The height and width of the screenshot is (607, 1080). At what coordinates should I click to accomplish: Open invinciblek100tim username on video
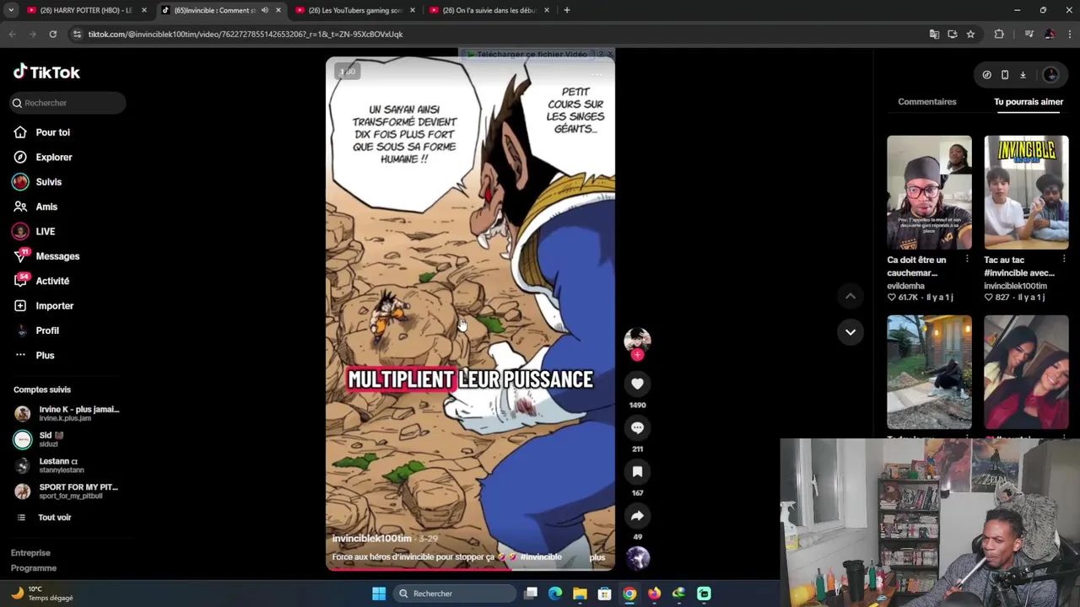coord(372,539)
